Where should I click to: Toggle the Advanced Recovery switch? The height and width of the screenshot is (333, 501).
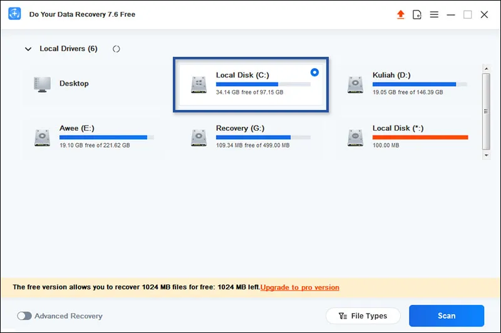click(x=24, y=316)
